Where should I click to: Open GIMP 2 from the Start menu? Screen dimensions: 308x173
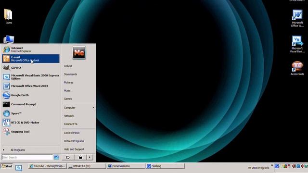31,68
